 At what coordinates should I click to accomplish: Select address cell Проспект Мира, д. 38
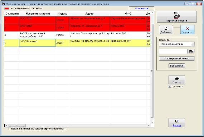pos(89,43)
